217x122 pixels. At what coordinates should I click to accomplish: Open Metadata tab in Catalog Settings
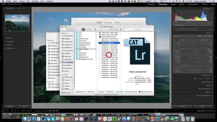[x=117, y=22]
